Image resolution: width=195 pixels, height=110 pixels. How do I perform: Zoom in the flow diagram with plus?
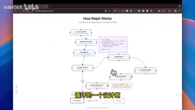(x=16, y=86)
